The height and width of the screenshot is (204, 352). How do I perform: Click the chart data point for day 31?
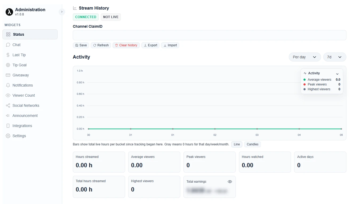pyautogui.click(x=131, y=129)
